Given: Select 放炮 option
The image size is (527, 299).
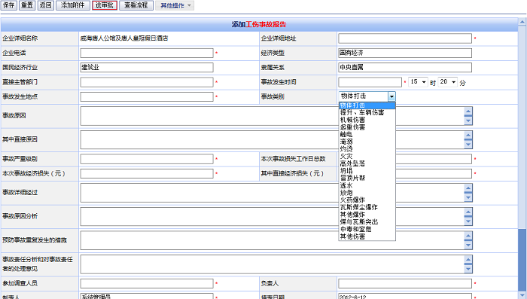Looking at the screenshot, I should coord(367,193).
